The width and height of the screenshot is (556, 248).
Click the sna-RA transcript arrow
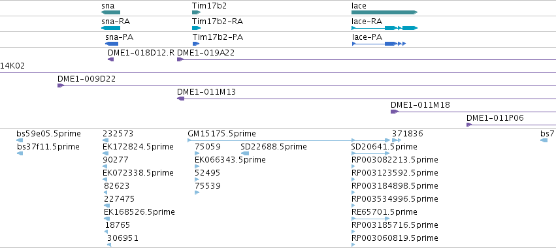point(110,28)
